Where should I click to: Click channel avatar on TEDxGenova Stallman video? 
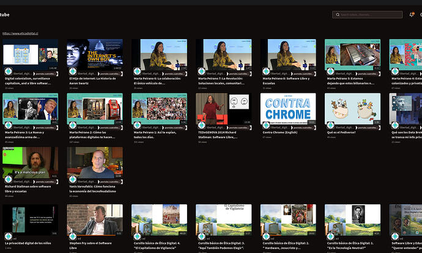[202, 125]
